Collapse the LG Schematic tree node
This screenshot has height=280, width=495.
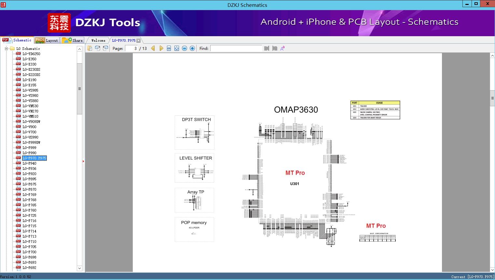click(x=6, y=49)
